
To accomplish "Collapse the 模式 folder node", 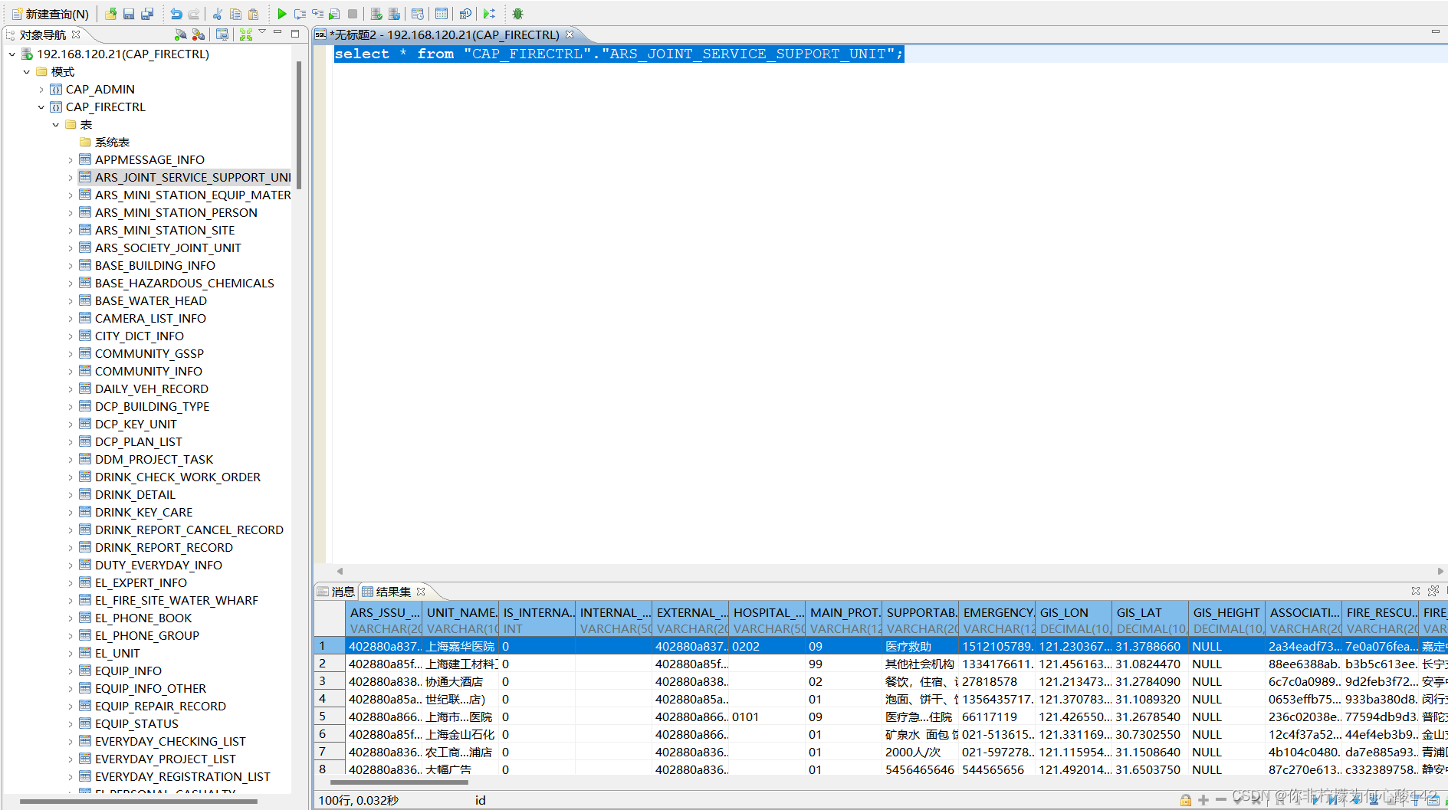I will (27, 71).
